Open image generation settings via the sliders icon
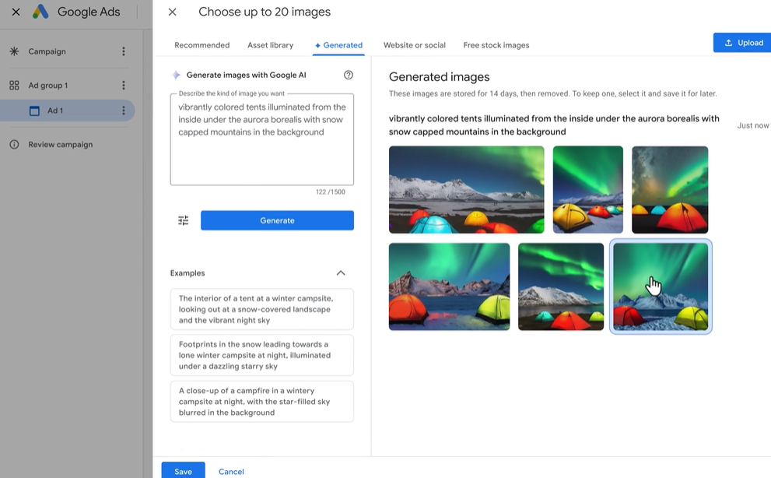 coord(183,220)
